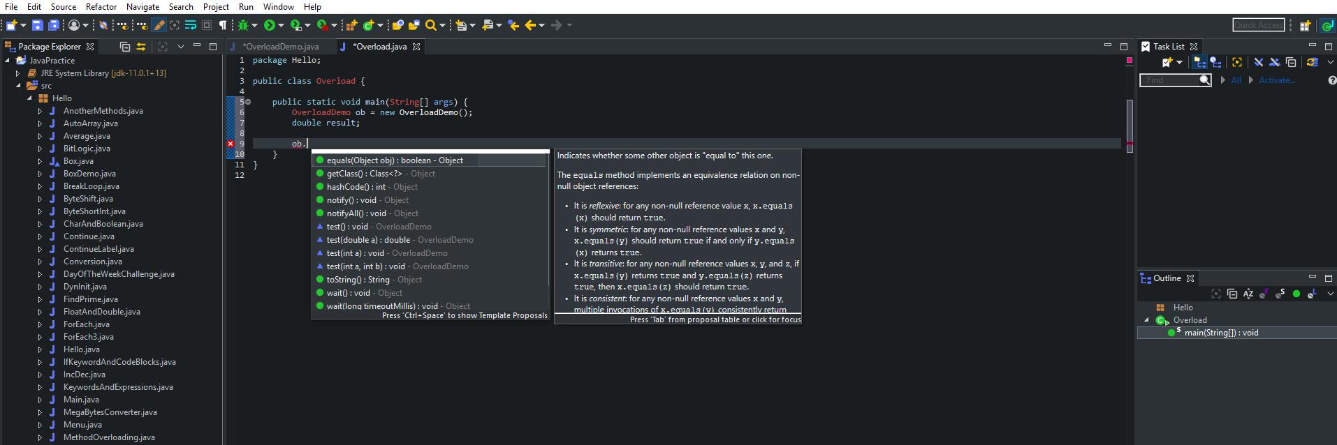Click Collapse All icon in Outline view
Image resolution: width=1337 pixels, height=445 pixels.
pos(1232,294)
